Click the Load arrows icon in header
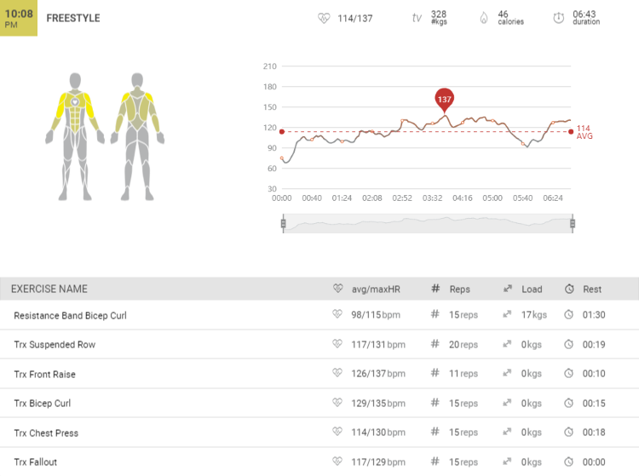The width and height of the screenshot is (639, 476). click(507, 289)
